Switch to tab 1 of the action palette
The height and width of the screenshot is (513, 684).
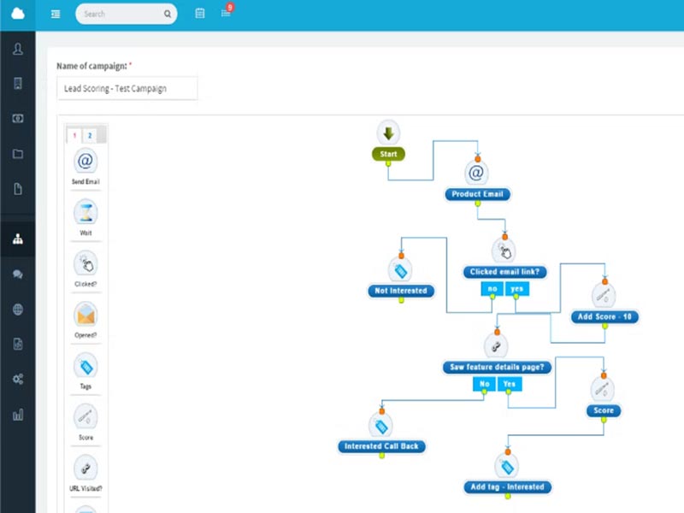click(75, 135)
